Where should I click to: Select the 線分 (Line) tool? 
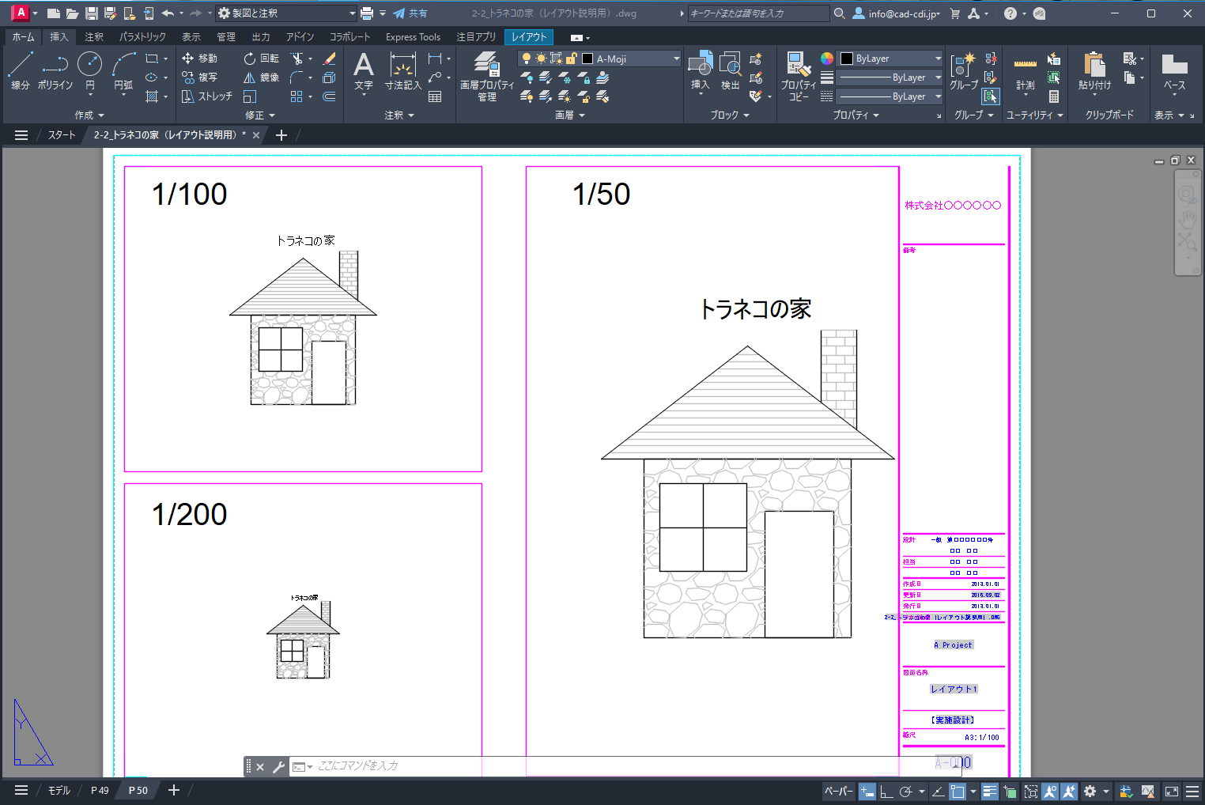point(20,70)
